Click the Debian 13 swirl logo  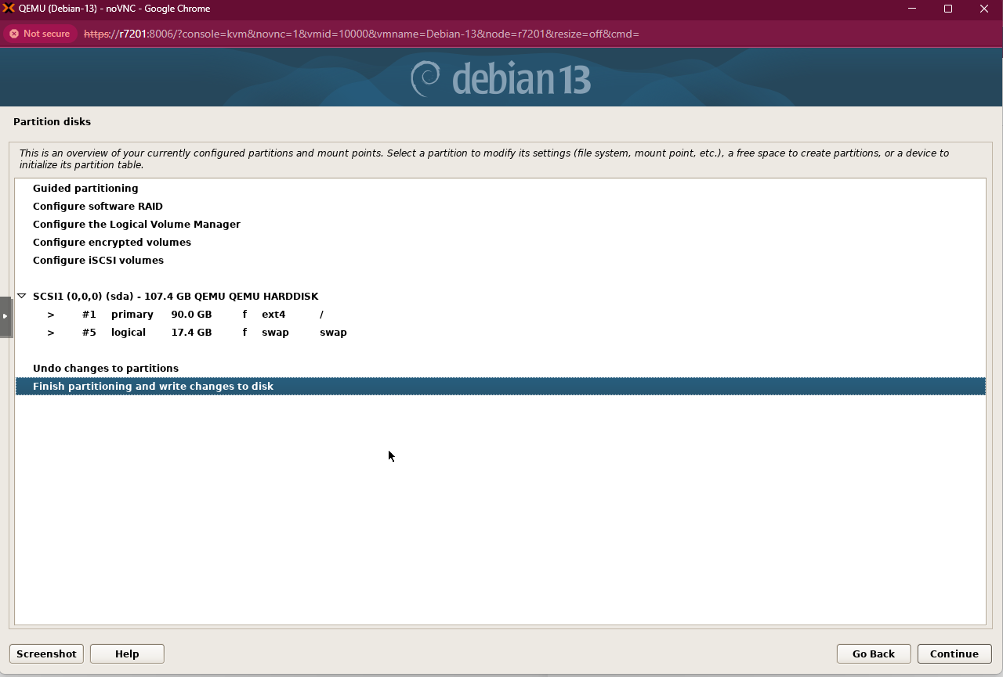coord(426,79)
